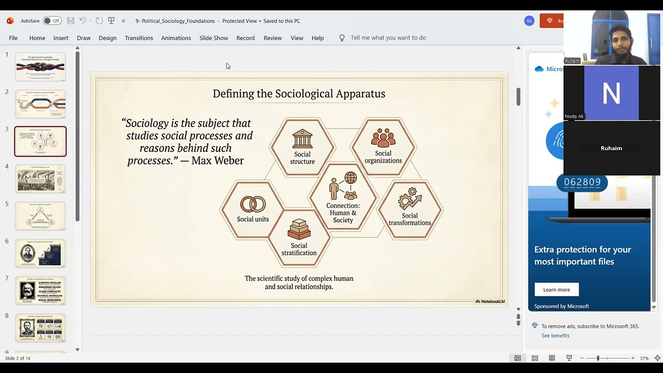
Task: Select slide 2 thumbnail
Action: click(x=40, y=104)
